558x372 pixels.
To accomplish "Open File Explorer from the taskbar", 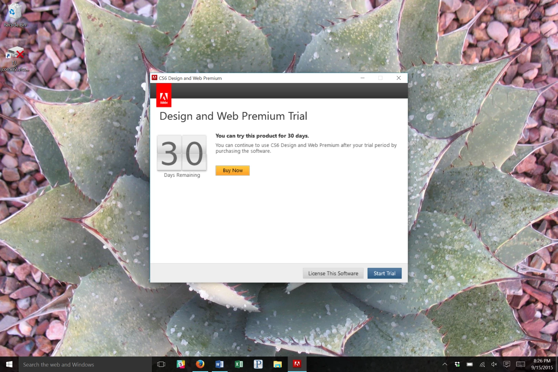I will (x=278, y=364).
